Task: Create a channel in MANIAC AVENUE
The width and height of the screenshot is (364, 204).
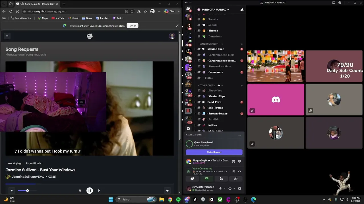Action: 242,44
